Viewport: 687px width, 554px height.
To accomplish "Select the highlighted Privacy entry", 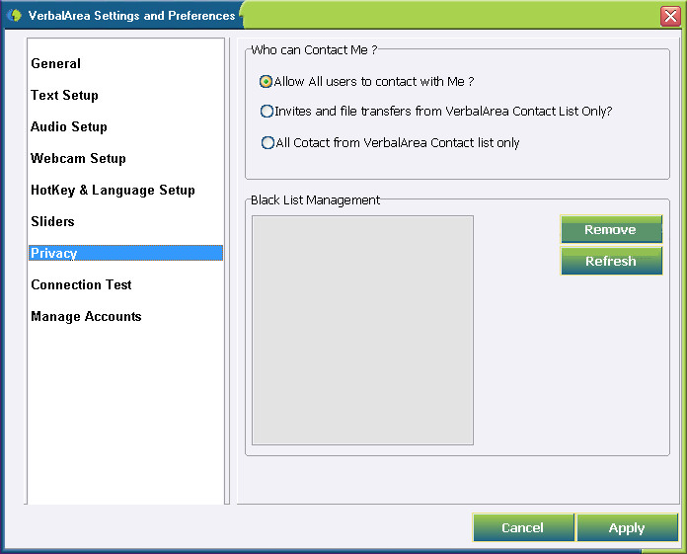I will pyautogui.click(x=125, y=253).
